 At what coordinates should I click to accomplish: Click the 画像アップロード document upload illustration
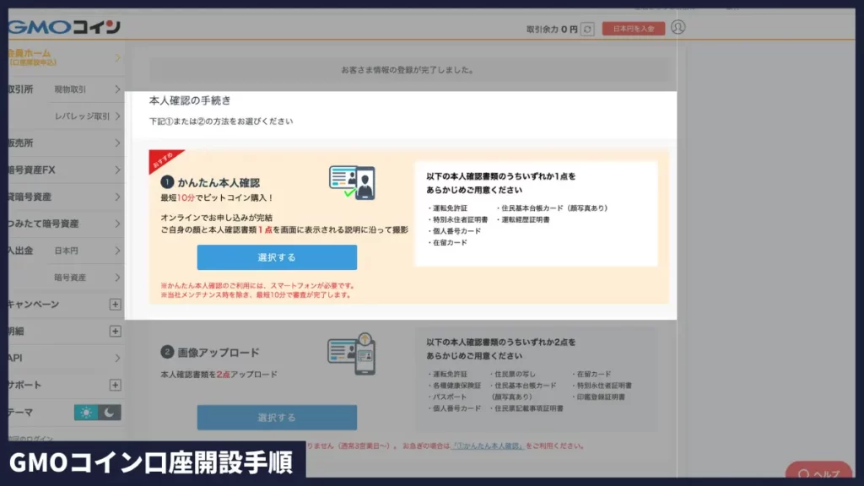click(352, 354)
